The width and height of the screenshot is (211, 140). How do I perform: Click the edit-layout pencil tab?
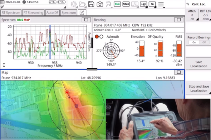[x=82, y=13]
